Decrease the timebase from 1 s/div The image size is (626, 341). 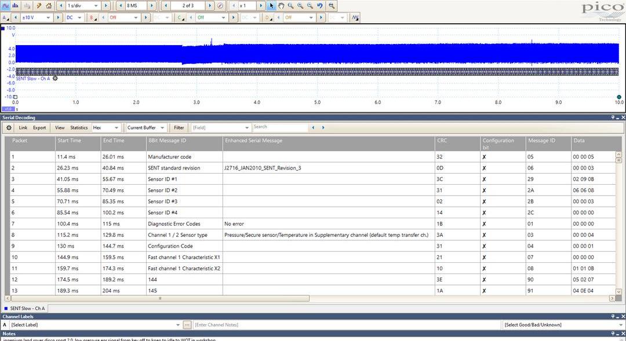[61, 6]
